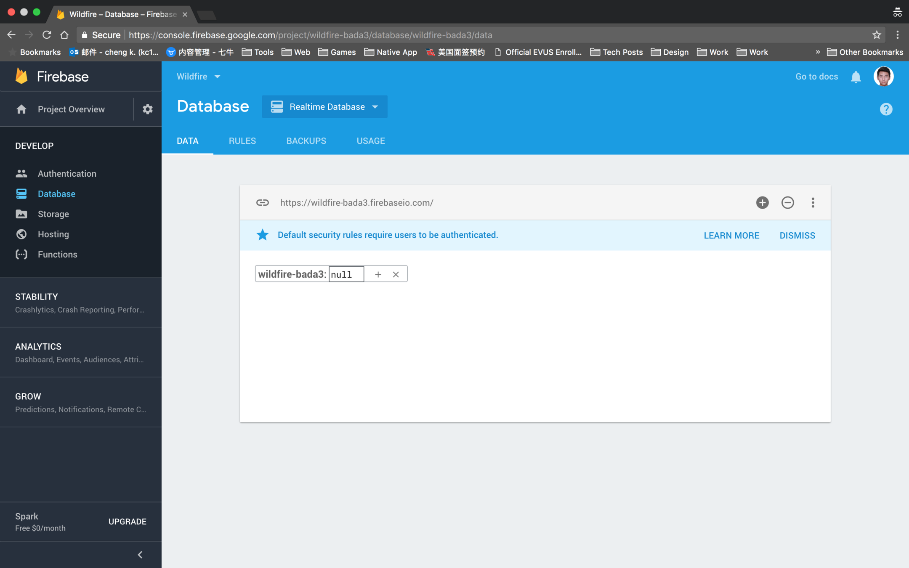Open Authentication in the sidebar
The height and width of the screenshot is (568, 909).
coord(67,173)
